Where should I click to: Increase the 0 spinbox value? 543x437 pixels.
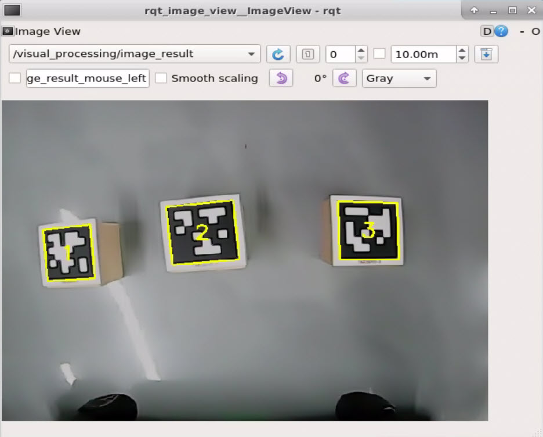pyautogui.click(x=361, y=51)
